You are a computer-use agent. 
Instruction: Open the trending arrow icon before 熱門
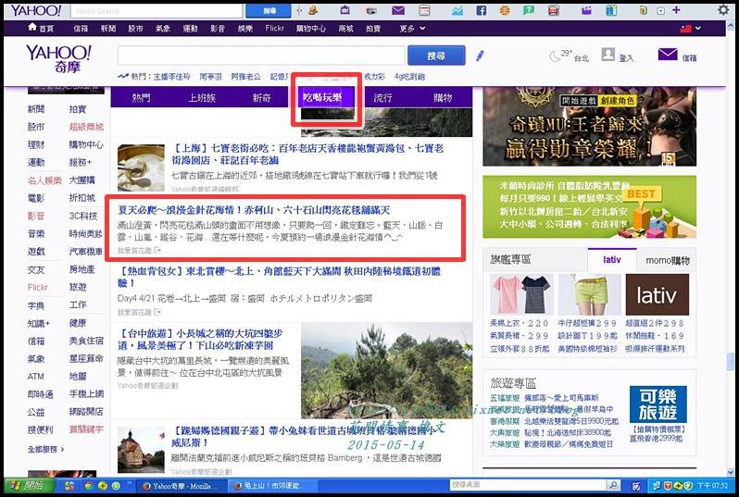[123, 76]
